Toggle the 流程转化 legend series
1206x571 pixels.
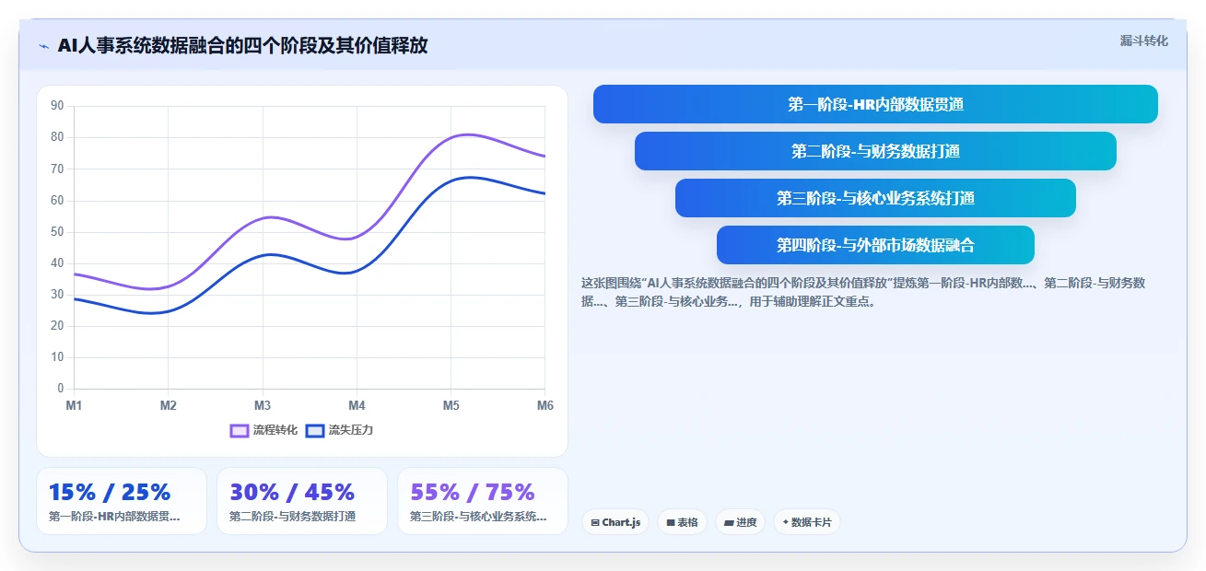(x=263, y=430)
